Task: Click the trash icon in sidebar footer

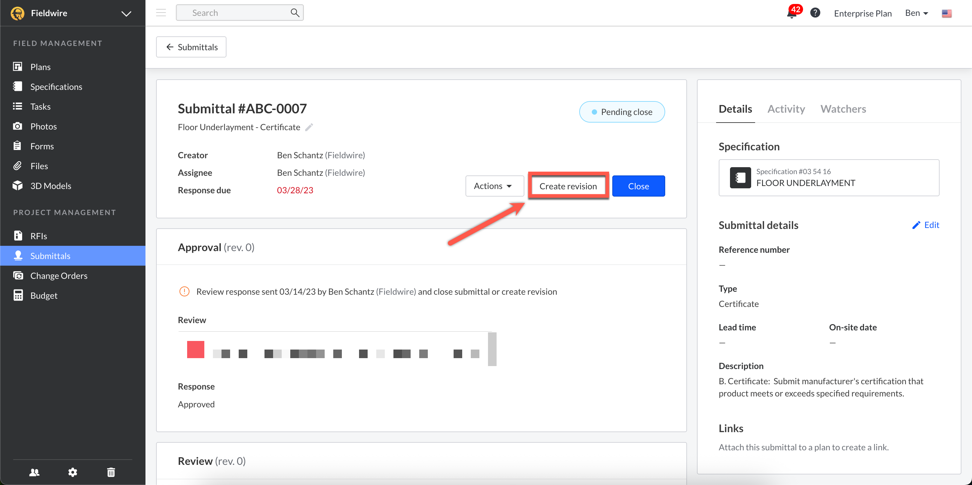Action: pos(111,472)
